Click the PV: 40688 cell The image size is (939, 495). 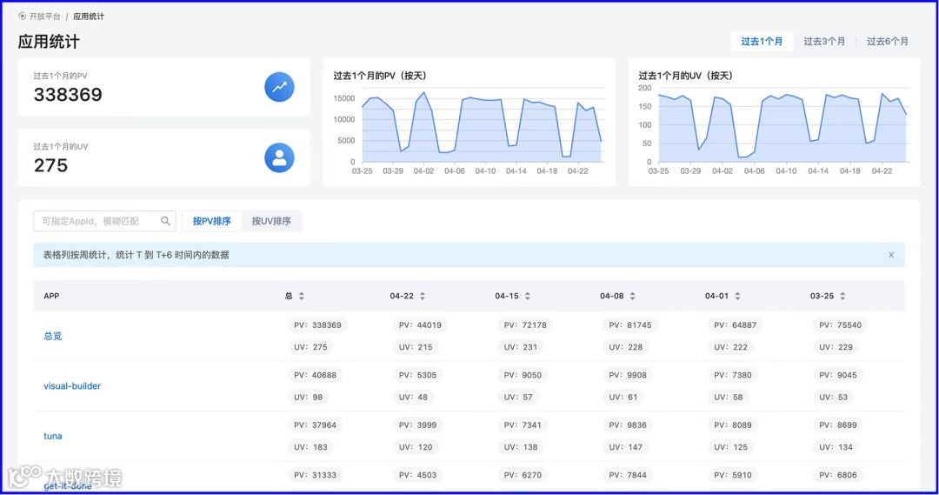tap(315, 375)
